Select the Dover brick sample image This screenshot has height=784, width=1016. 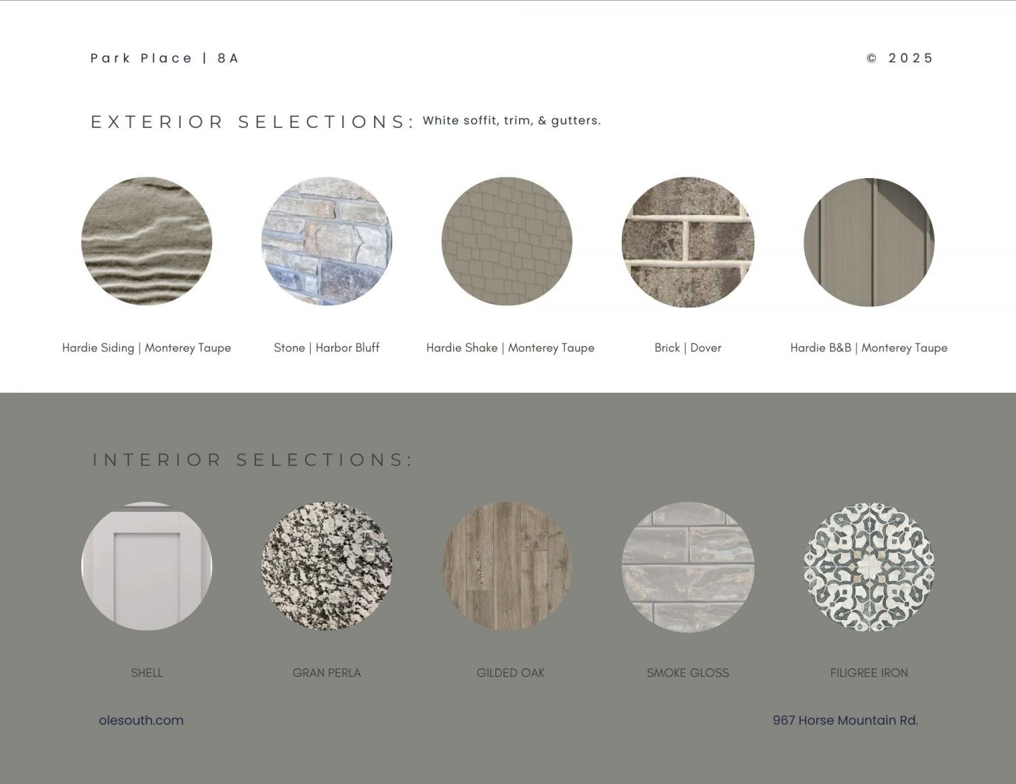pos(687,242)
